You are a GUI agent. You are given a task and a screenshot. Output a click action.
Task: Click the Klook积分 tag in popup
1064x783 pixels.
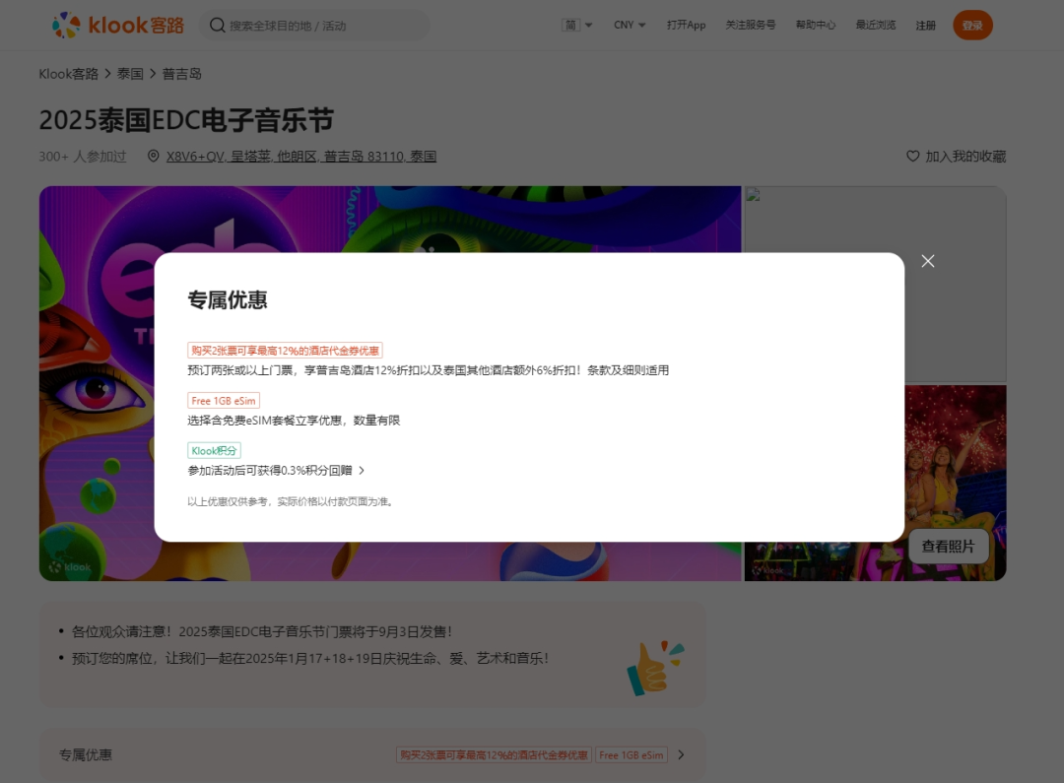(x=214, y=450)
